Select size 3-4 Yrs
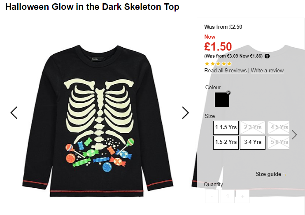The image size is (305, 215). [x=253, y=142]
